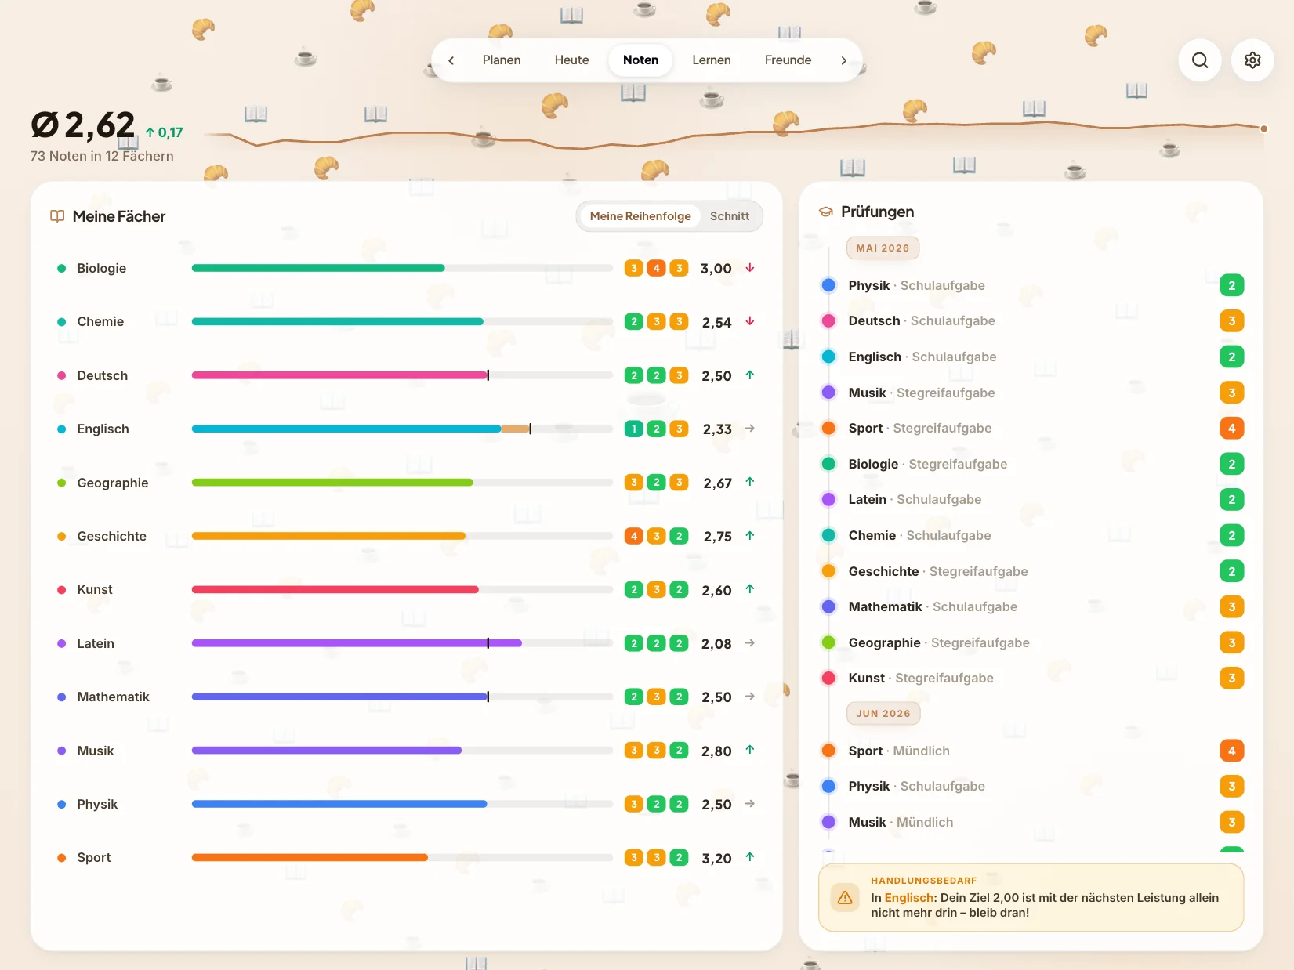Click the warning triangle icon in Handlungsbedarf
The image size is (1294, 970).
(845, 898)
